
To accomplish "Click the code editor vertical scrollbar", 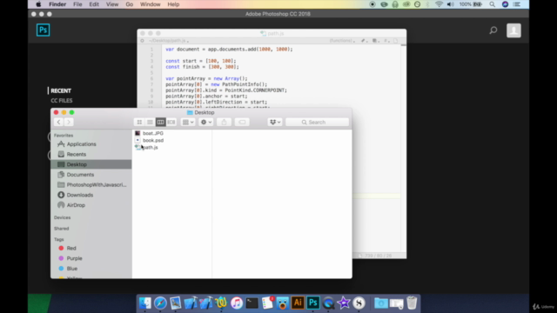I will [x=404, y=149].
